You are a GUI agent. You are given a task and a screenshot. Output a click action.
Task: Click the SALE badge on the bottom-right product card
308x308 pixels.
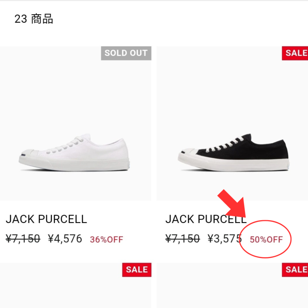[x=295, y=270]
